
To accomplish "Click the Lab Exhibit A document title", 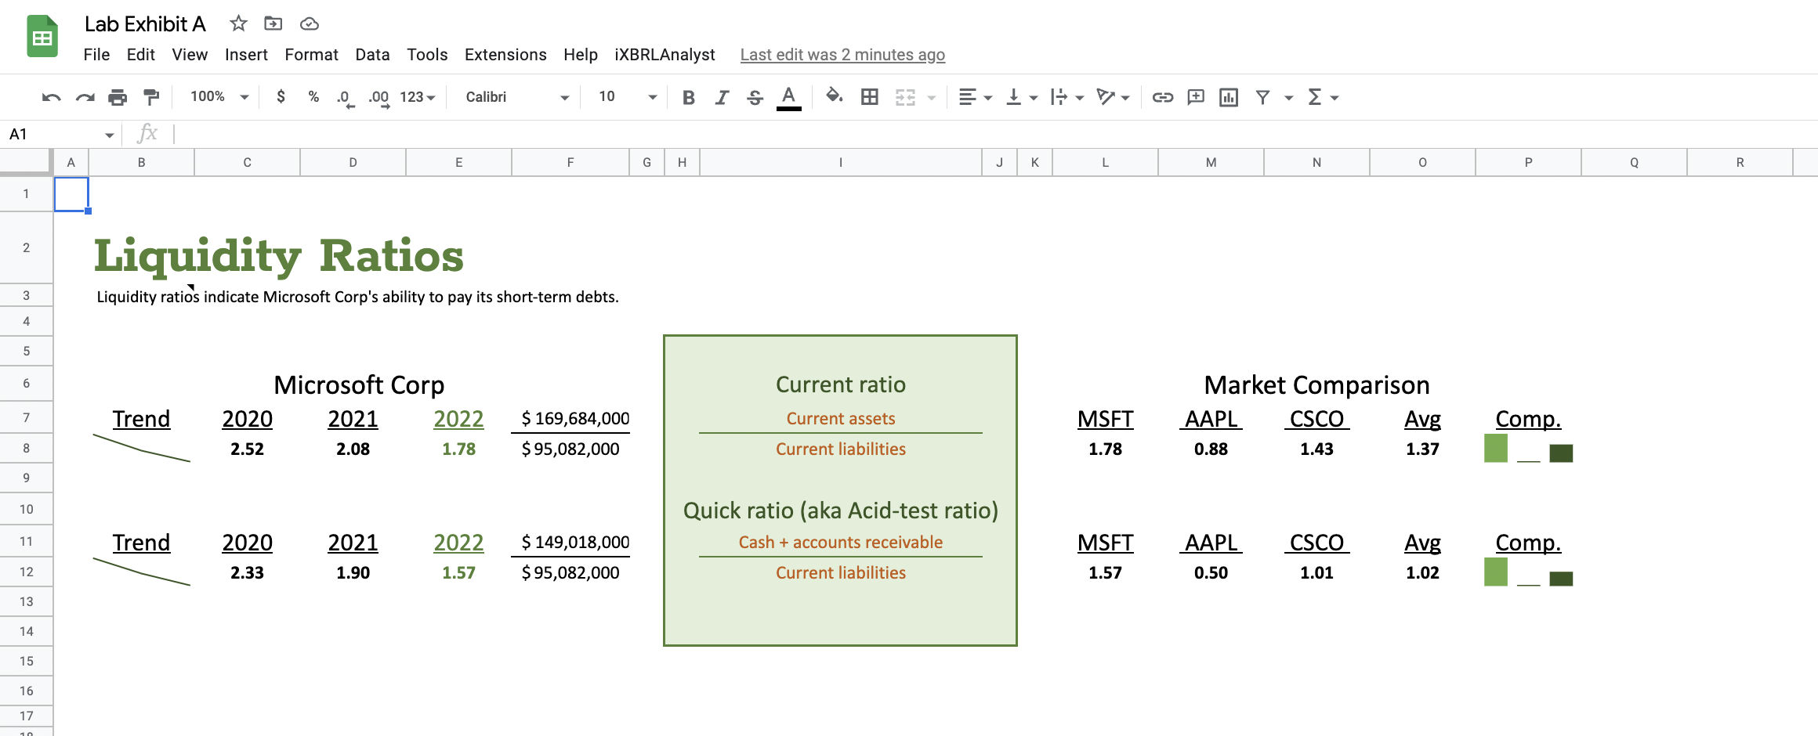I will point(145,23).
